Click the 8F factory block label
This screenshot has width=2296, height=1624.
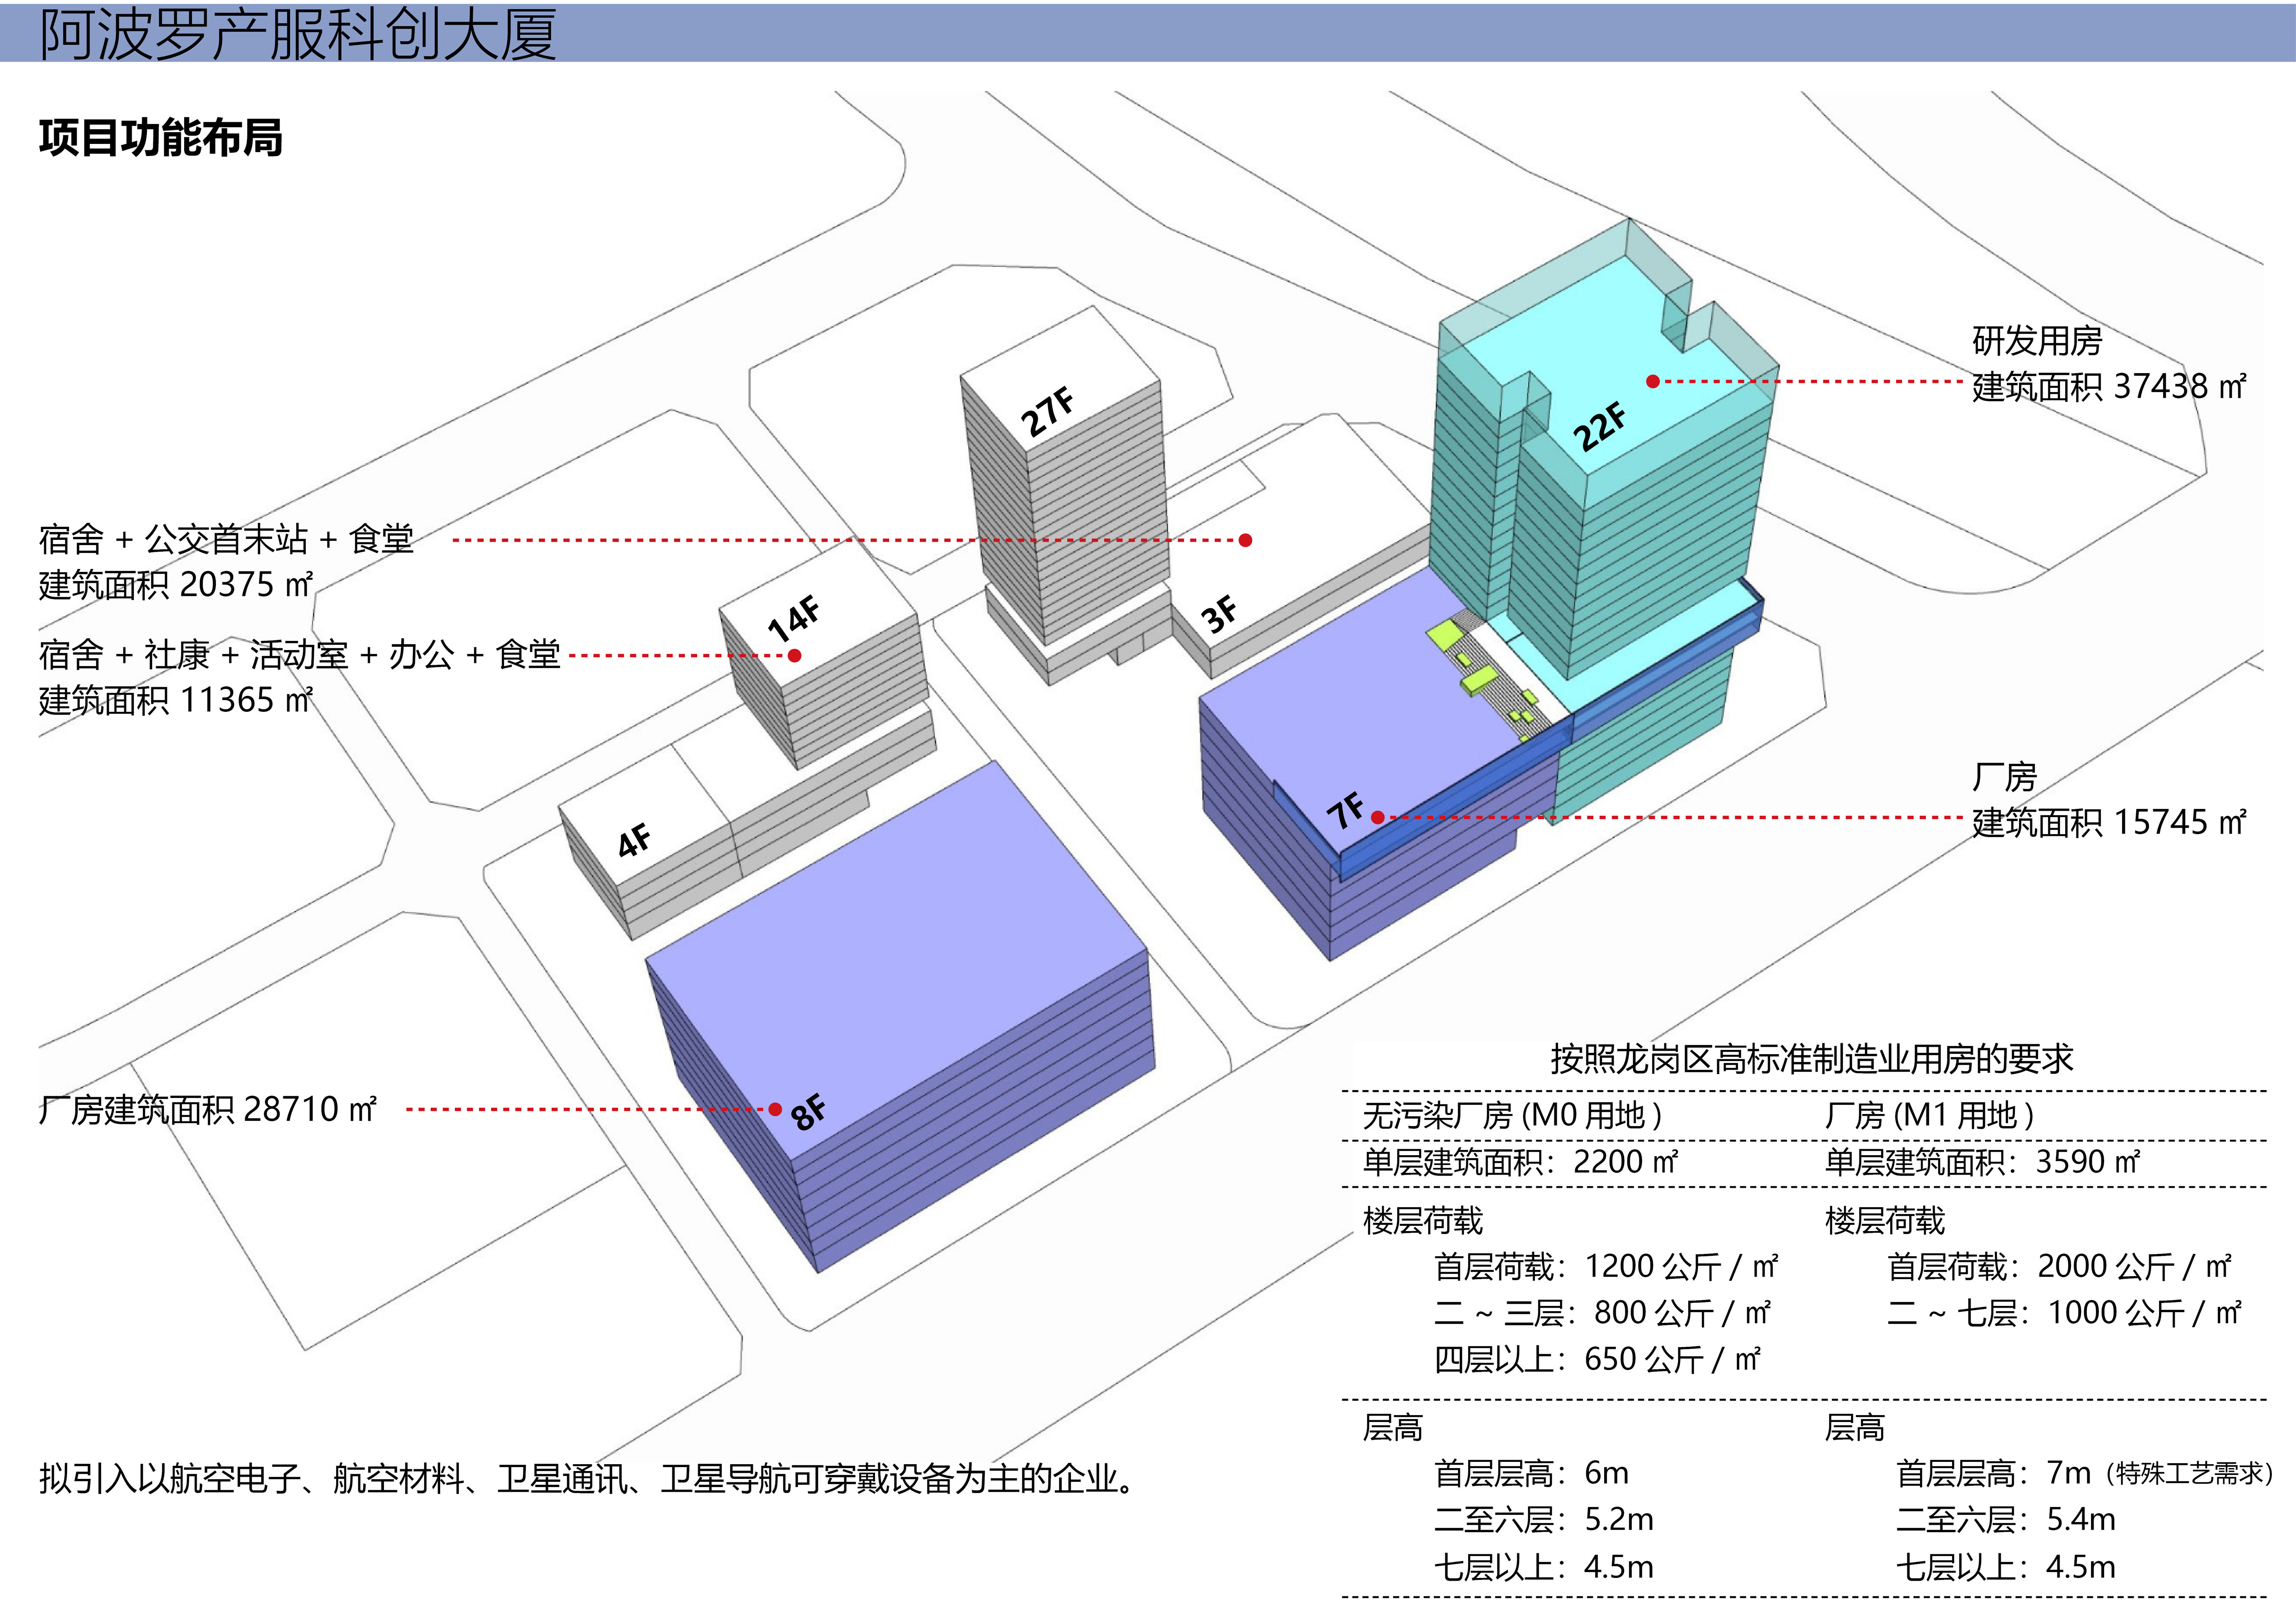pos(808,1111)
